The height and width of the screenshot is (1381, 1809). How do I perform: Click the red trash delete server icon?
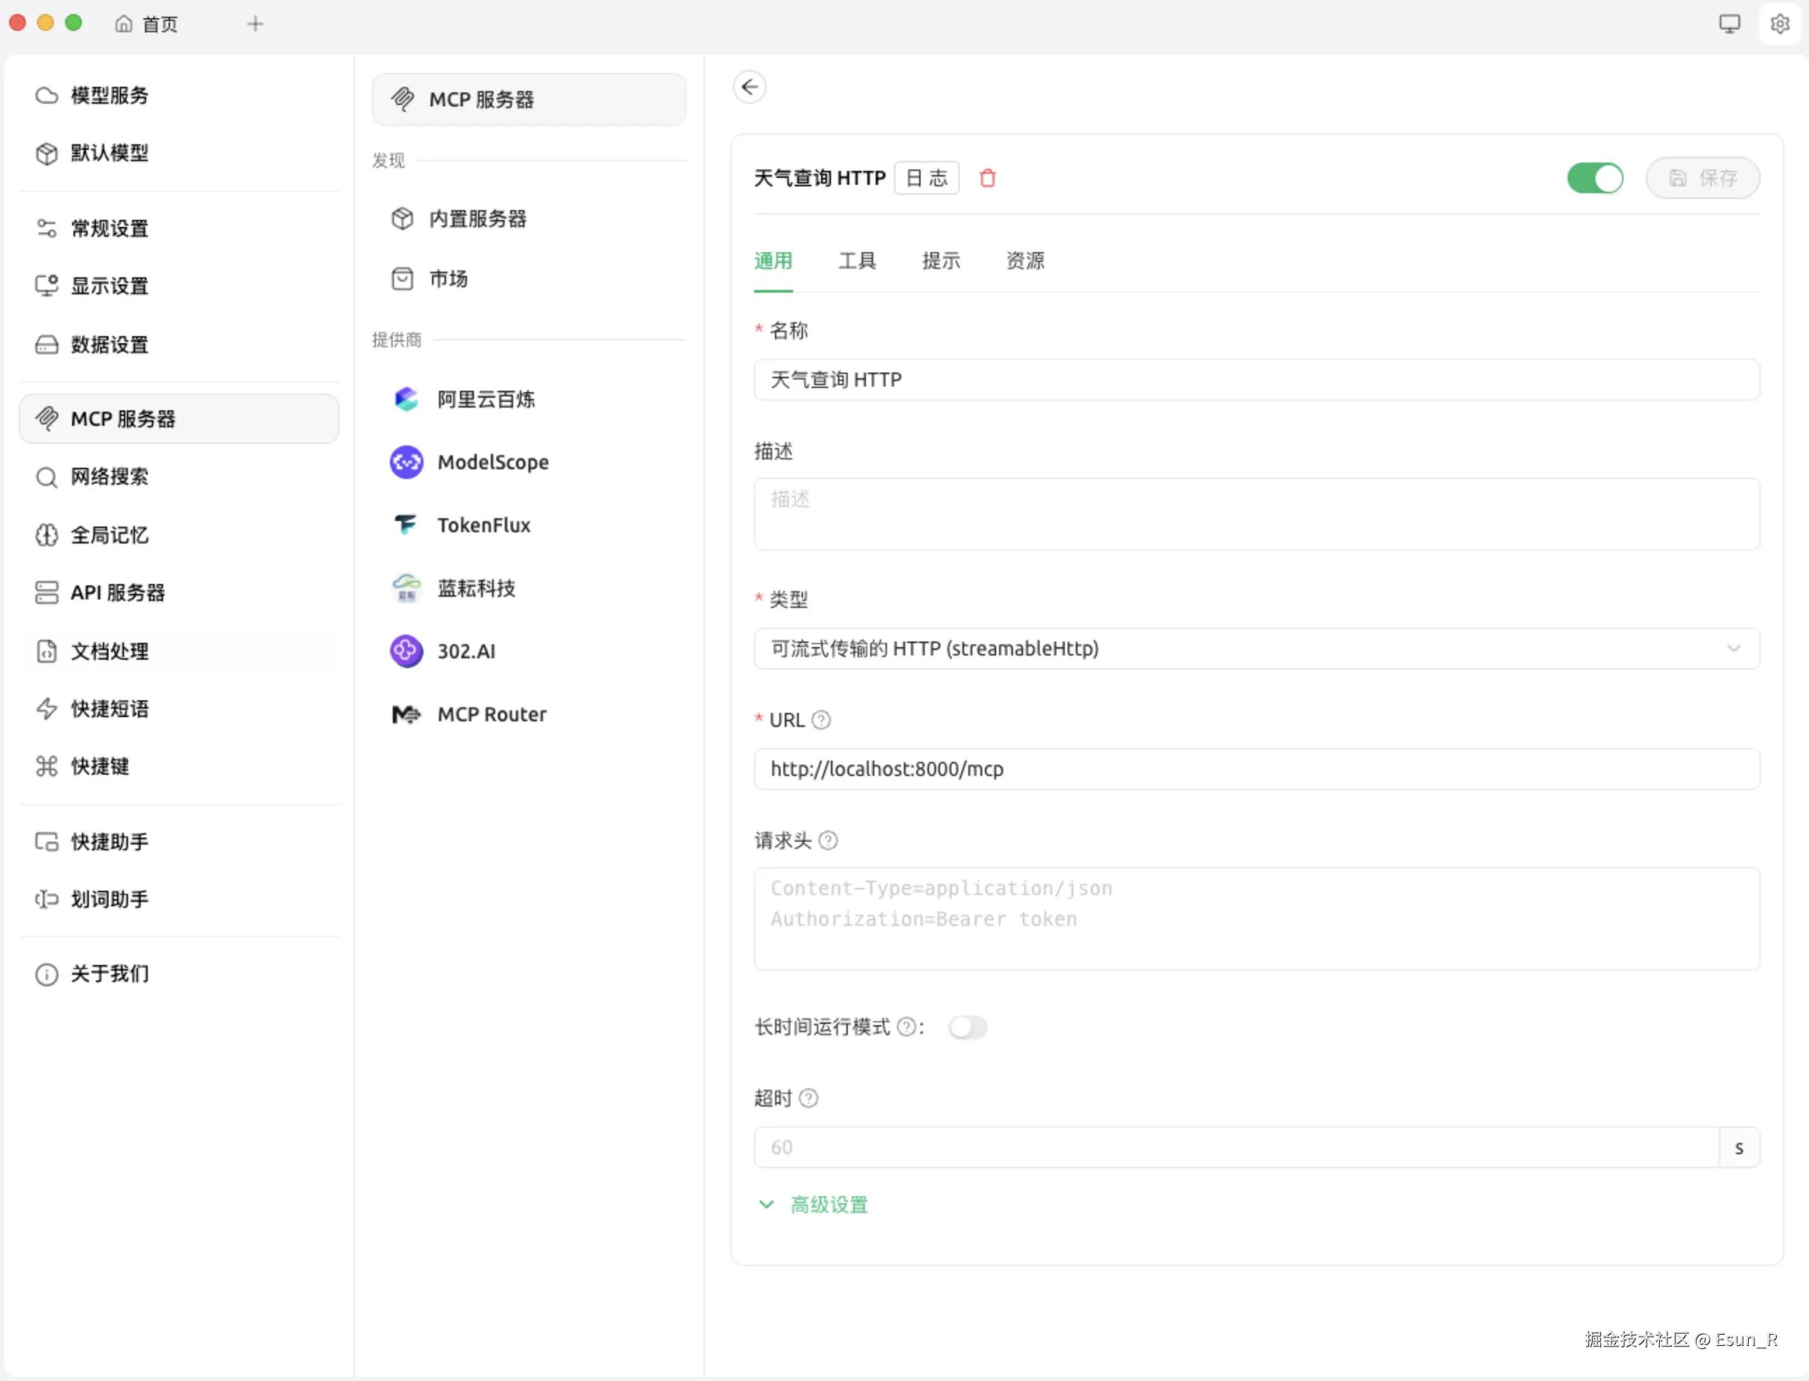pyautogui.click(x=988, y=179)
